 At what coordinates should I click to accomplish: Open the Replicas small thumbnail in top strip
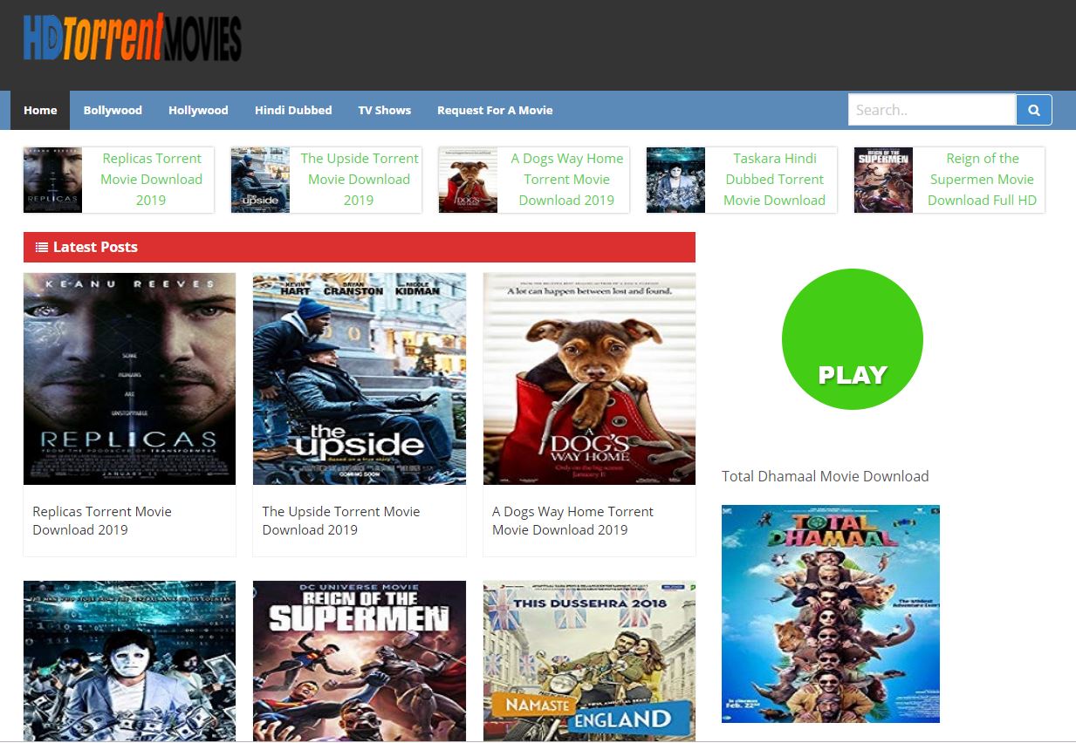(x=52, y=180)
